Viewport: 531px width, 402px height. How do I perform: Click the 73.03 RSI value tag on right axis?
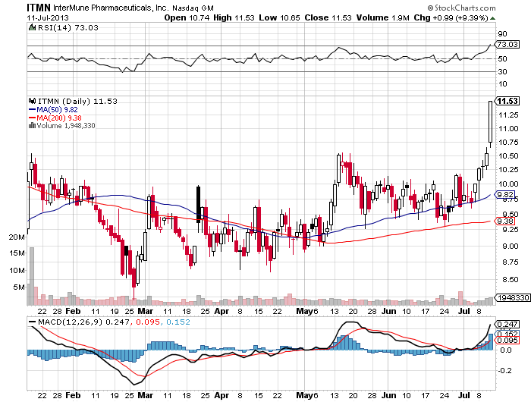point(507,44)
